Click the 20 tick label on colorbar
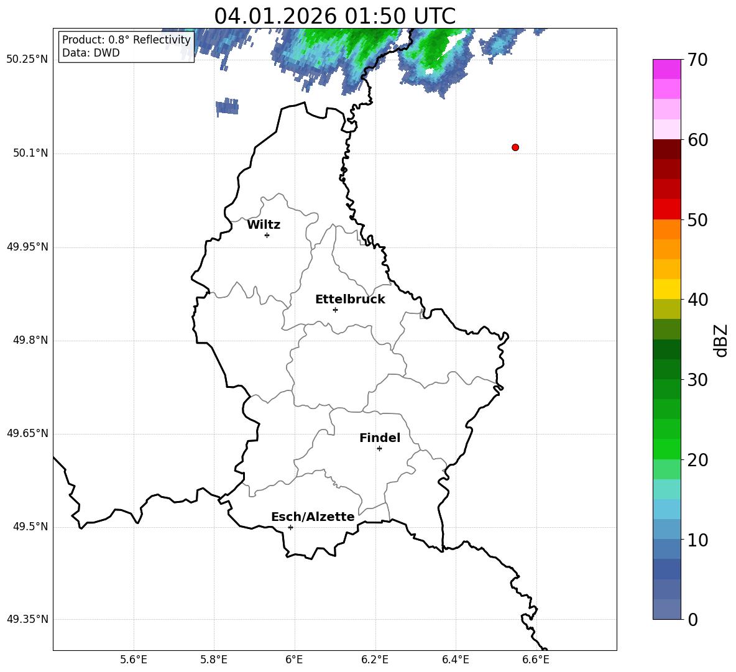736x672 pixels. (x=697, y=460)
